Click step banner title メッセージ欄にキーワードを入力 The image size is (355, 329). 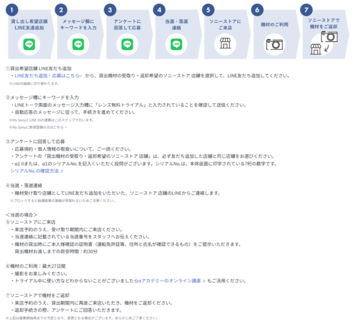(x=78, y=25)
